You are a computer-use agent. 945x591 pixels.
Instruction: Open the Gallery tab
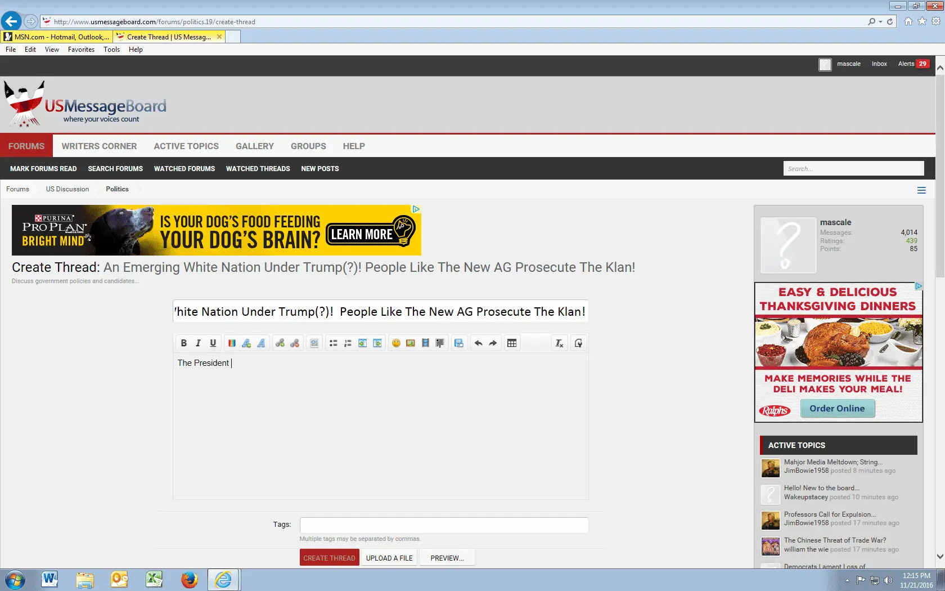pyautogui.click(x=255, y=146)
